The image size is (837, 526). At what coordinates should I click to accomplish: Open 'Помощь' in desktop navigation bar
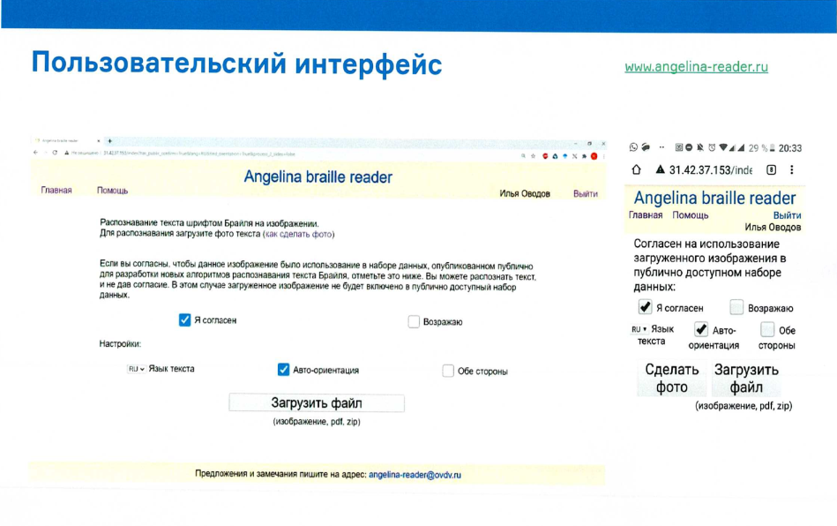[112, 192]
